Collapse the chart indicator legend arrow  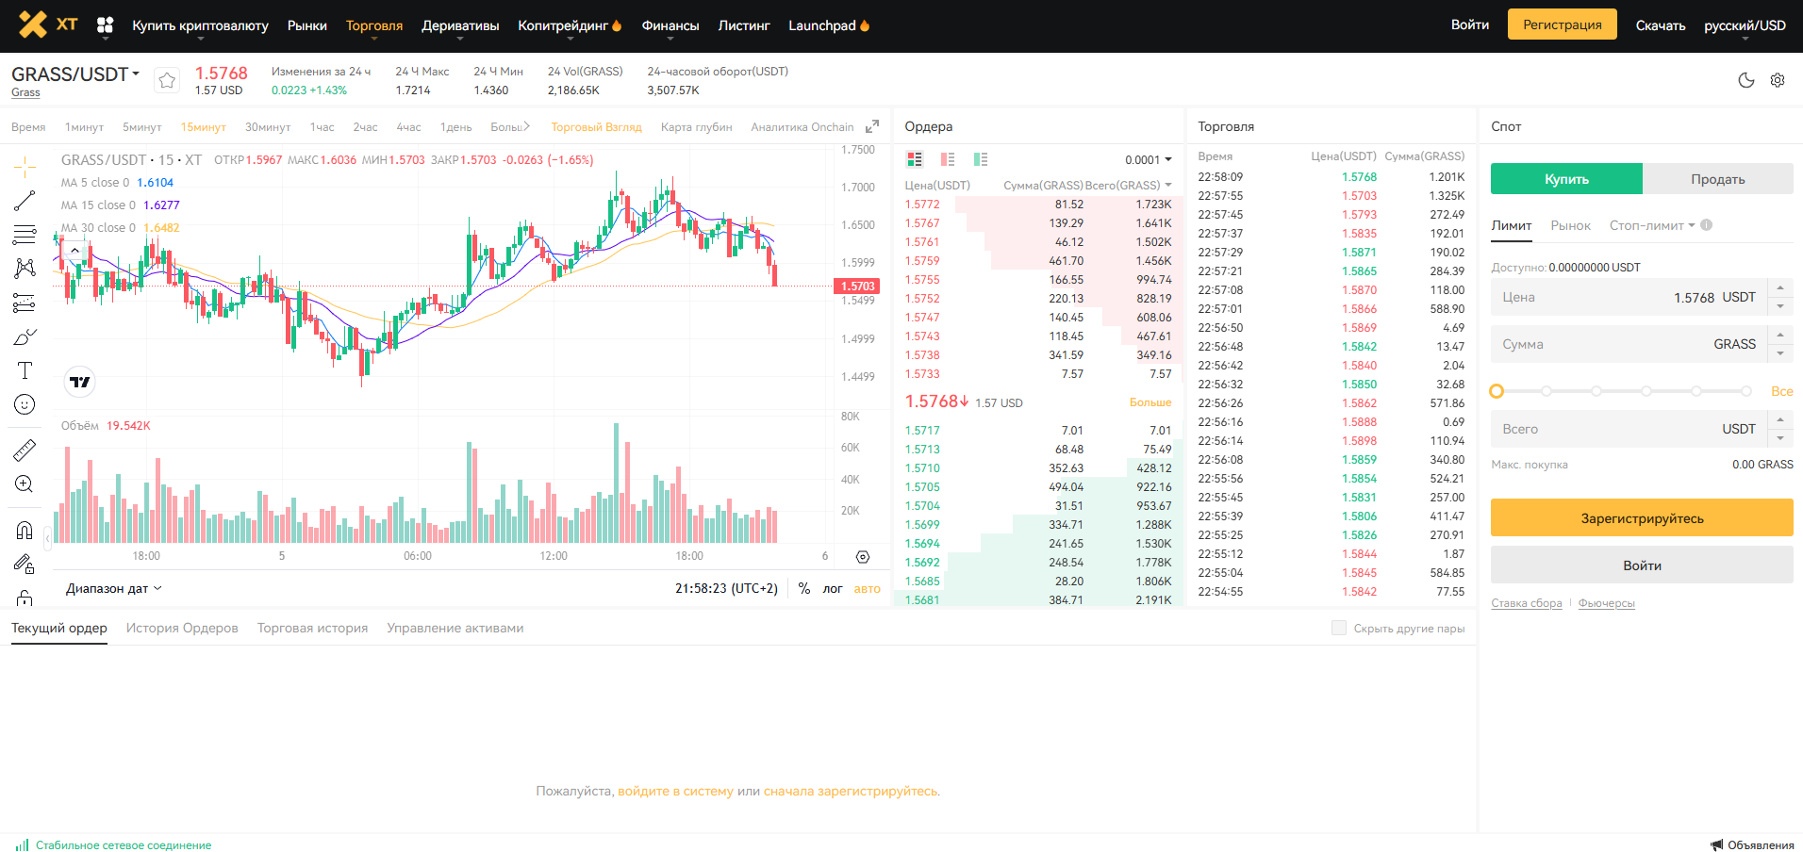(x=74, y=250)
